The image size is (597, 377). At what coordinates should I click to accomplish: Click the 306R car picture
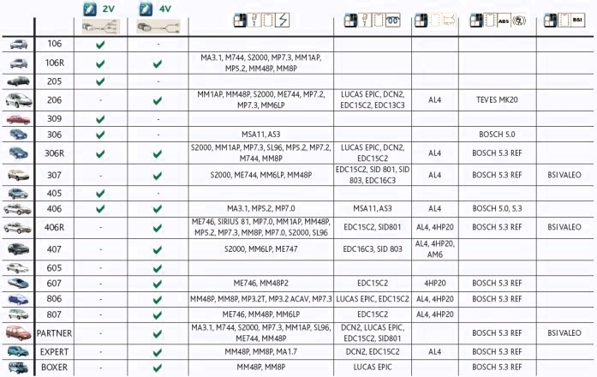[18, 153]
